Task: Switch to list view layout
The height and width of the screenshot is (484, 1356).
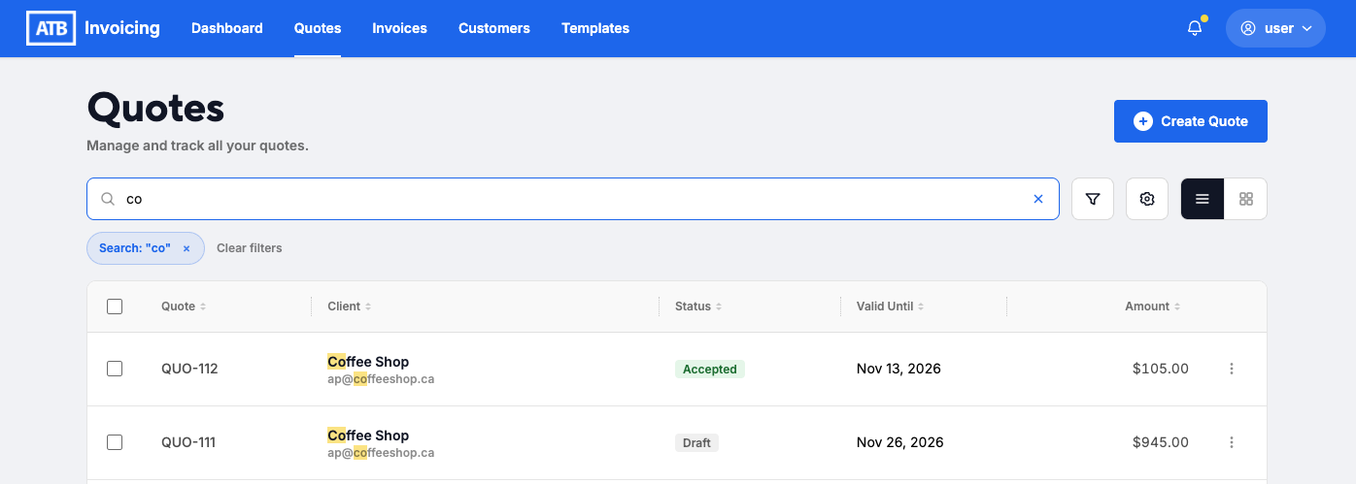Action: coord(1203,199)
